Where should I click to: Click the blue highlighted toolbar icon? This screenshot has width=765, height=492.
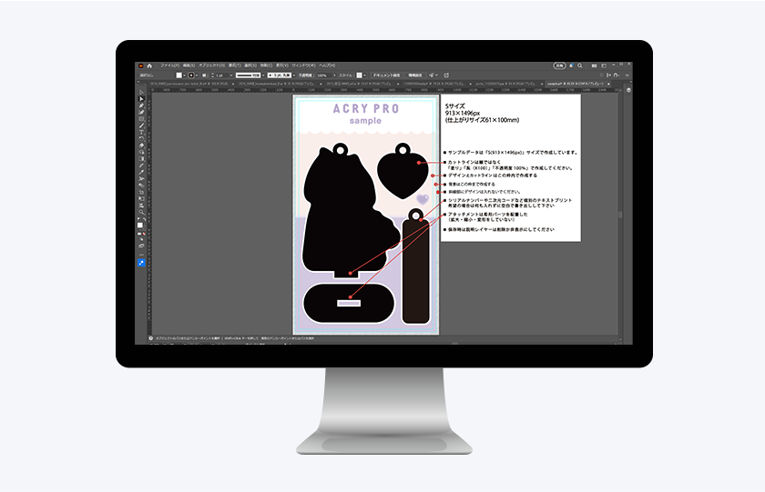tap(141, 263)
